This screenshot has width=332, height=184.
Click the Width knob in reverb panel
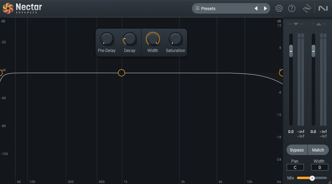click(x=153, y=39)
